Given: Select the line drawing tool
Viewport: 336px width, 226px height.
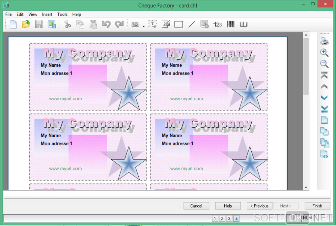Looking at the screenshot, I should pyautogui.click(x=192, y=24).
